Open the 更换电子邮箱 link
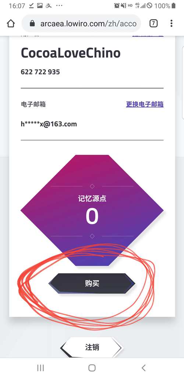 tap(145, 104)
